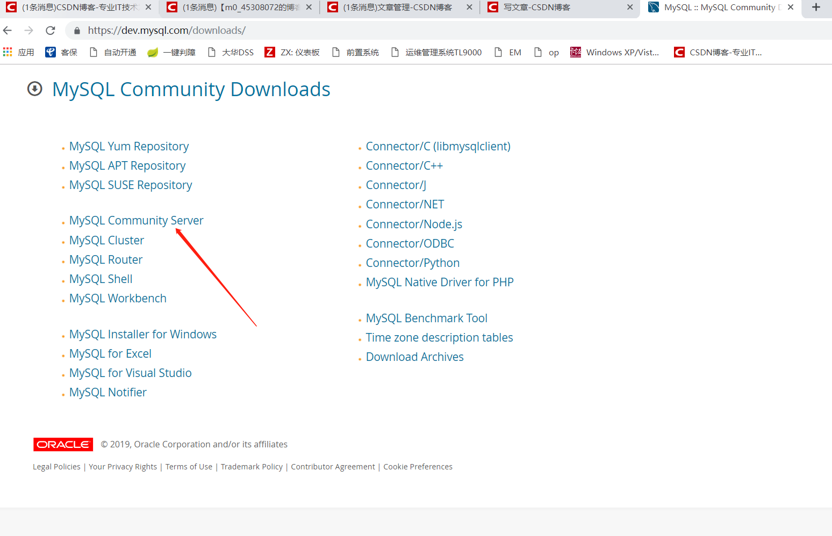Open MySQL Shell link

click(x=101, y=279)
